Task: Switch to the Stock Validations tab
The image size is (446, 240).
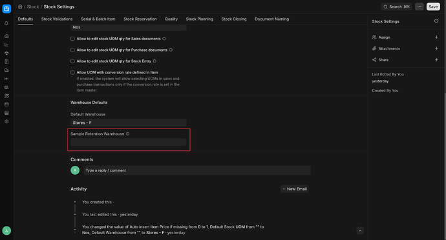Action: tap(57, 19)
